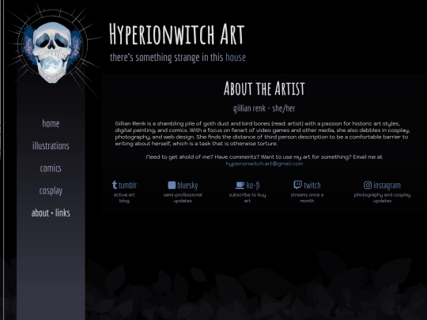
Task: Open the home page from sidebar
Action: pyautogui.click(x=51, y=123)
